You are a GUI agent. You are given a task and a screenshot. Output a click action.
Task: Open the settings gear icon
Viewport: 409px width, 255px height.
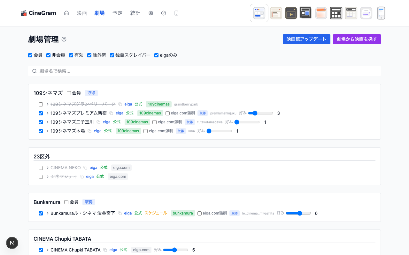click(150, 13)
